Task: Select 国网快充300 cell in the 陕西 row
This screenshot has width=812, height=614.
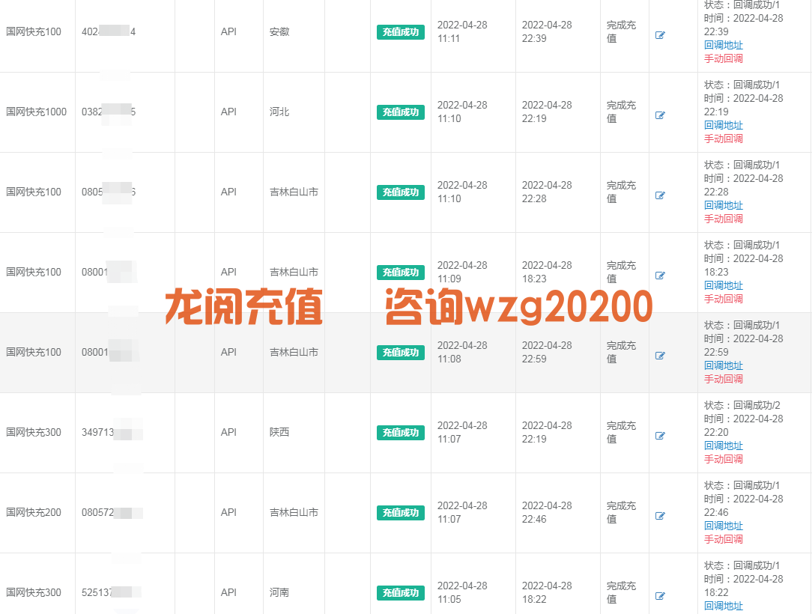Action: point(34,432)
